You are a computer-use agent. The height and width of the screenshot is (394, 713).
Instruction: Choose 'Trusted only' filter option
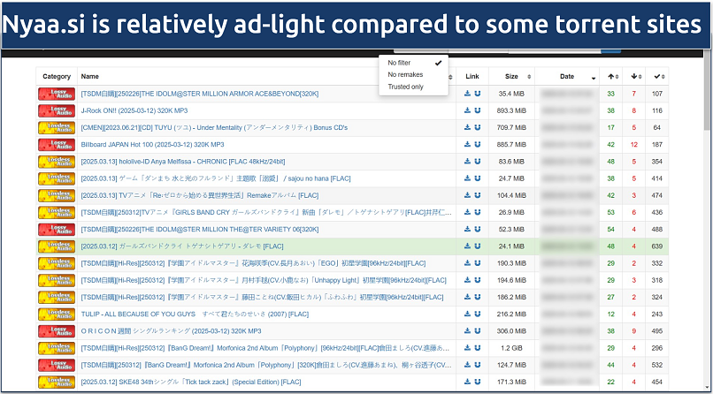(x=413, y=87)
